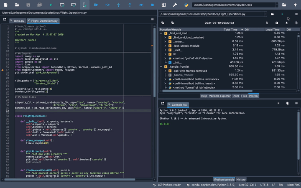Click the warning icon on line 17
Image resolution: width=301 pixels, height=188 pixels.
pos(3,70)
